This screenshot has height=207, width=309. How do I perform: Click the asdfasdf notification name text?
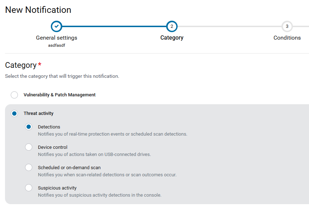point(57,45)
